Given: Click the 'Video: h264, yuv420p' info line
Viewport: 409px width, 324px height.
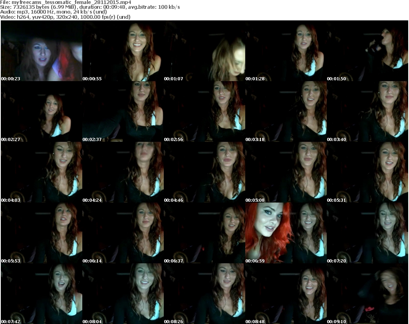Looking at the screenshot, I should (x=65, y=17).
